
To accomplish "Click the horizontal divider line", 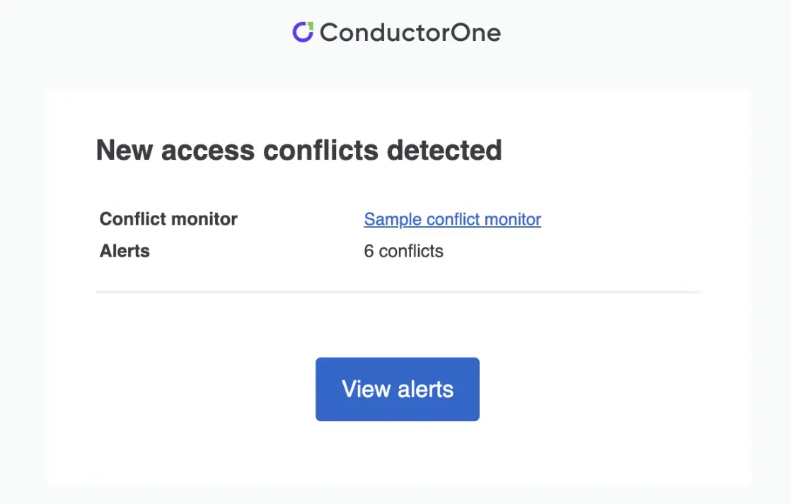I will (398, 291).
